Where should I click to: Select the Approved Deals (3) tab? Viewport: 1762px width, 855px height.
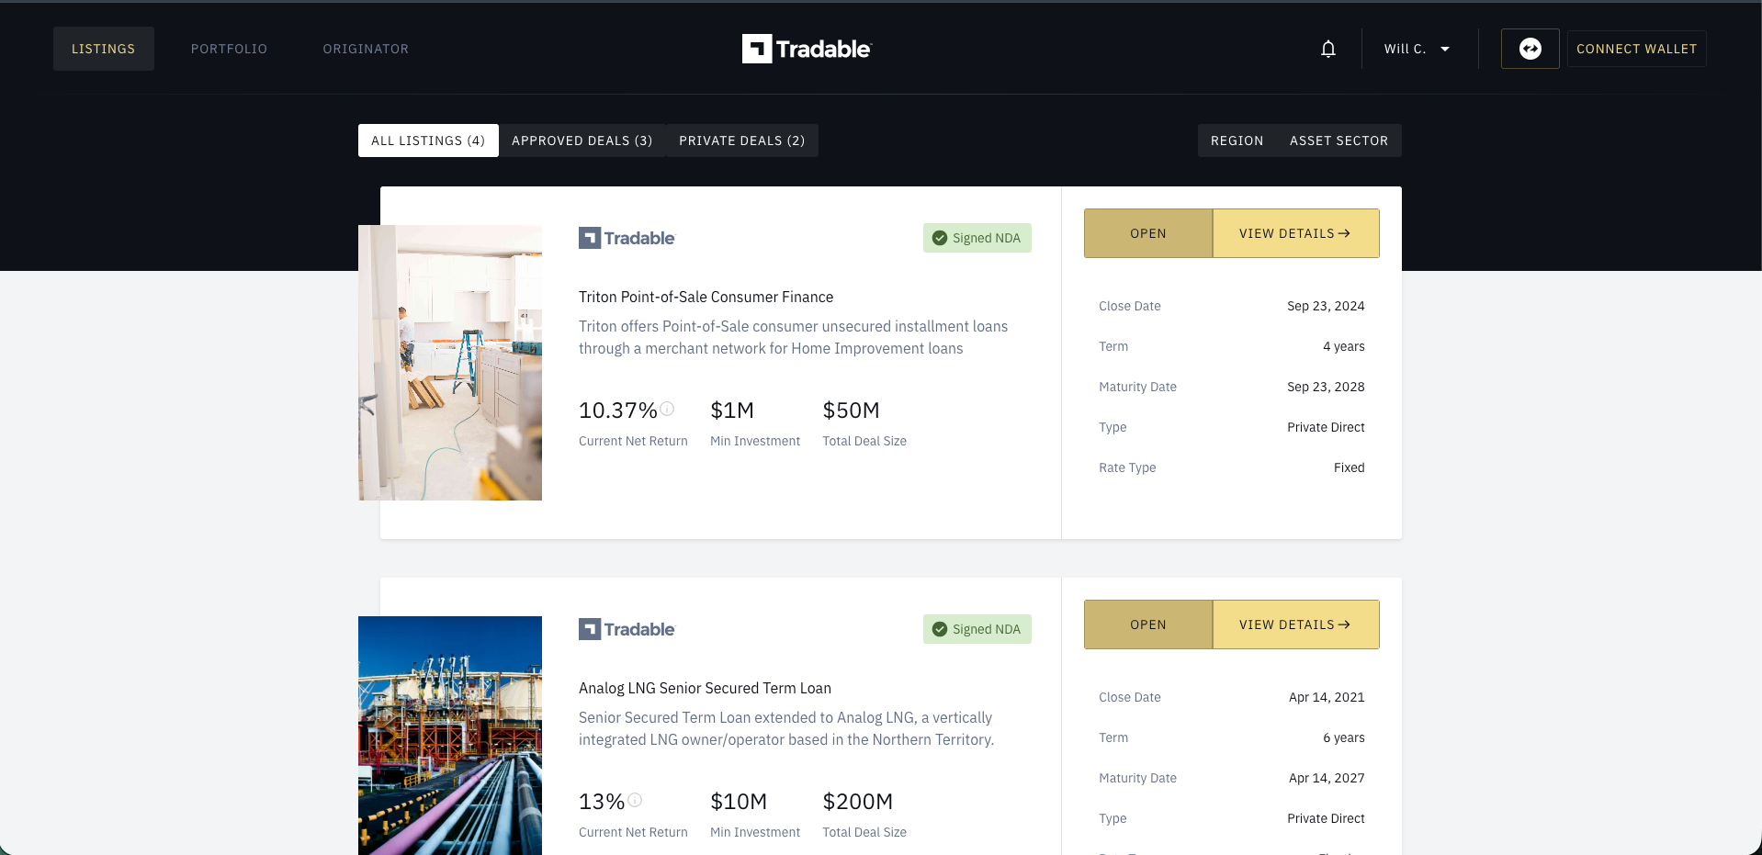[x=582, y=141]
